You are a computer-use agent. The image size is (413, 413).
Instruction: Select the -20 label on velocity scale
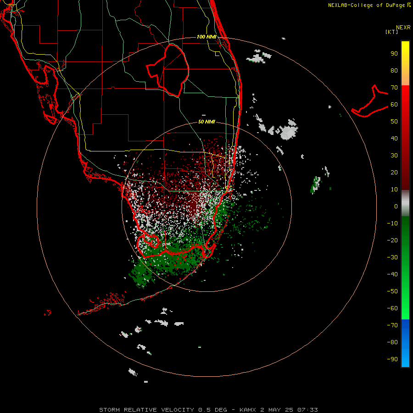click(392, 240)
